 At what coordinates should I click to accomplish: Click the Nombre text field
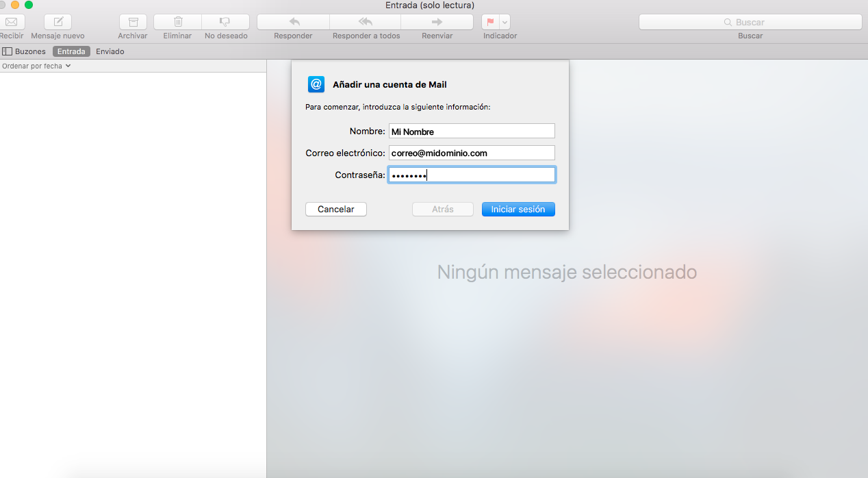472,131
